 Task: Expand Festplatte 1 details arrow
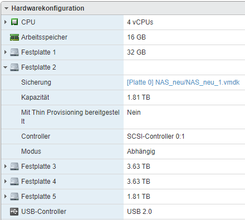click(6, 52)
